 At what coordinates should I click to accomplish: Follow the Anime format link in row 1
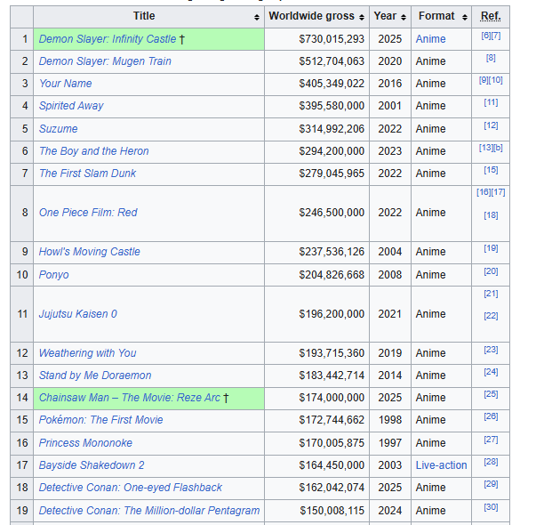[x=430, y=39]
